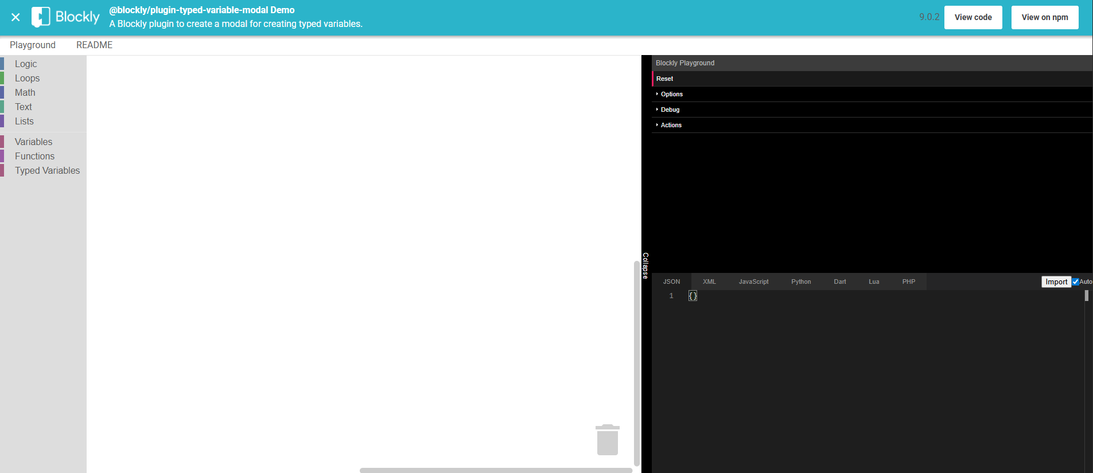The width and height of the screenshot is (1093, 473).
Task: Select the Lua code tab
Action: coord(874,282)
